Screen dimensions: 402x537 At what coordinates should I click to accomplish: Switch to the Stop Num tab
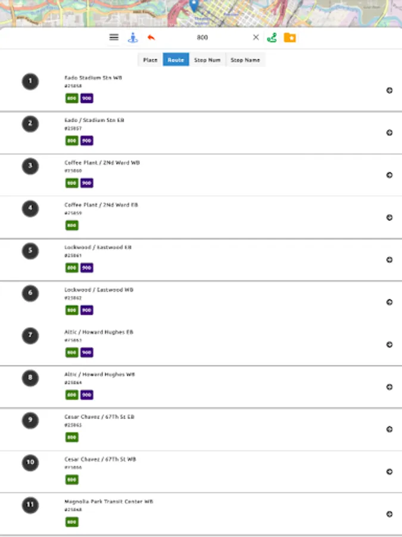click(207, 60)
